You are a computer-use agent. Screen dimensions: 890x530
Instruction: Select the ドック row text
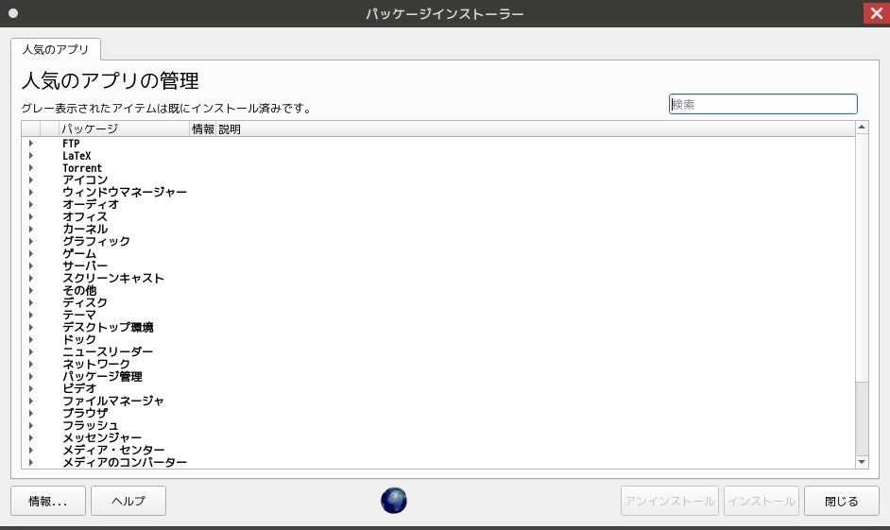coord(79,339)
